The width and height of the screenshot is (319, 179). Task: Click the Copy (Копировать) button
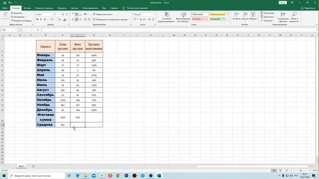tap(18, 17)
